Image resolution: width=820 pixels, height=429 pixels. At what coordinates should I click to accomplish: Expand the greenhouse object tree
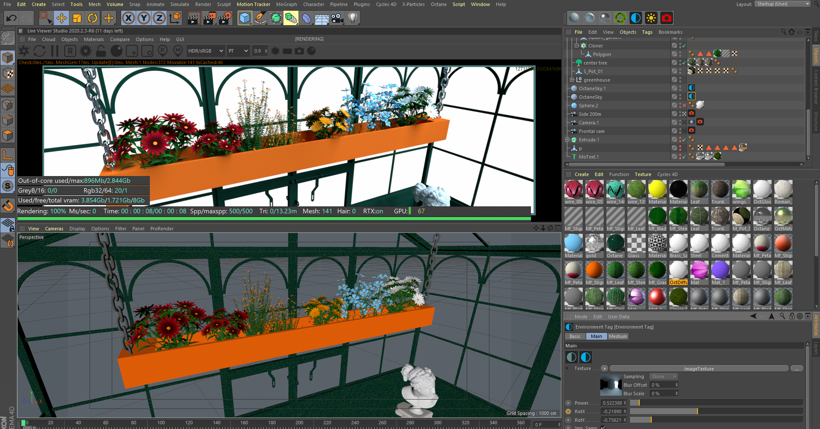(572, 79)
